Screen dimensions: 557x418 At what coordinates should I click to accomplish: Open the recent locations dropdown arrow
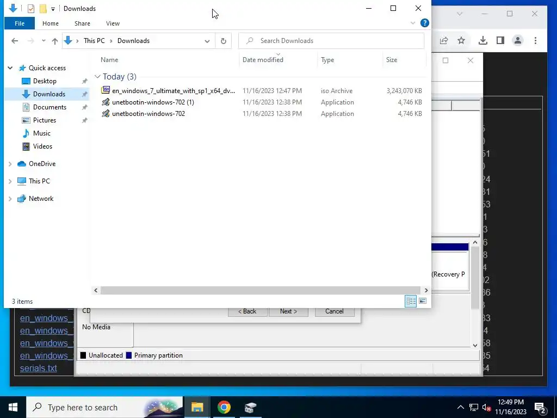pos(44,41)
